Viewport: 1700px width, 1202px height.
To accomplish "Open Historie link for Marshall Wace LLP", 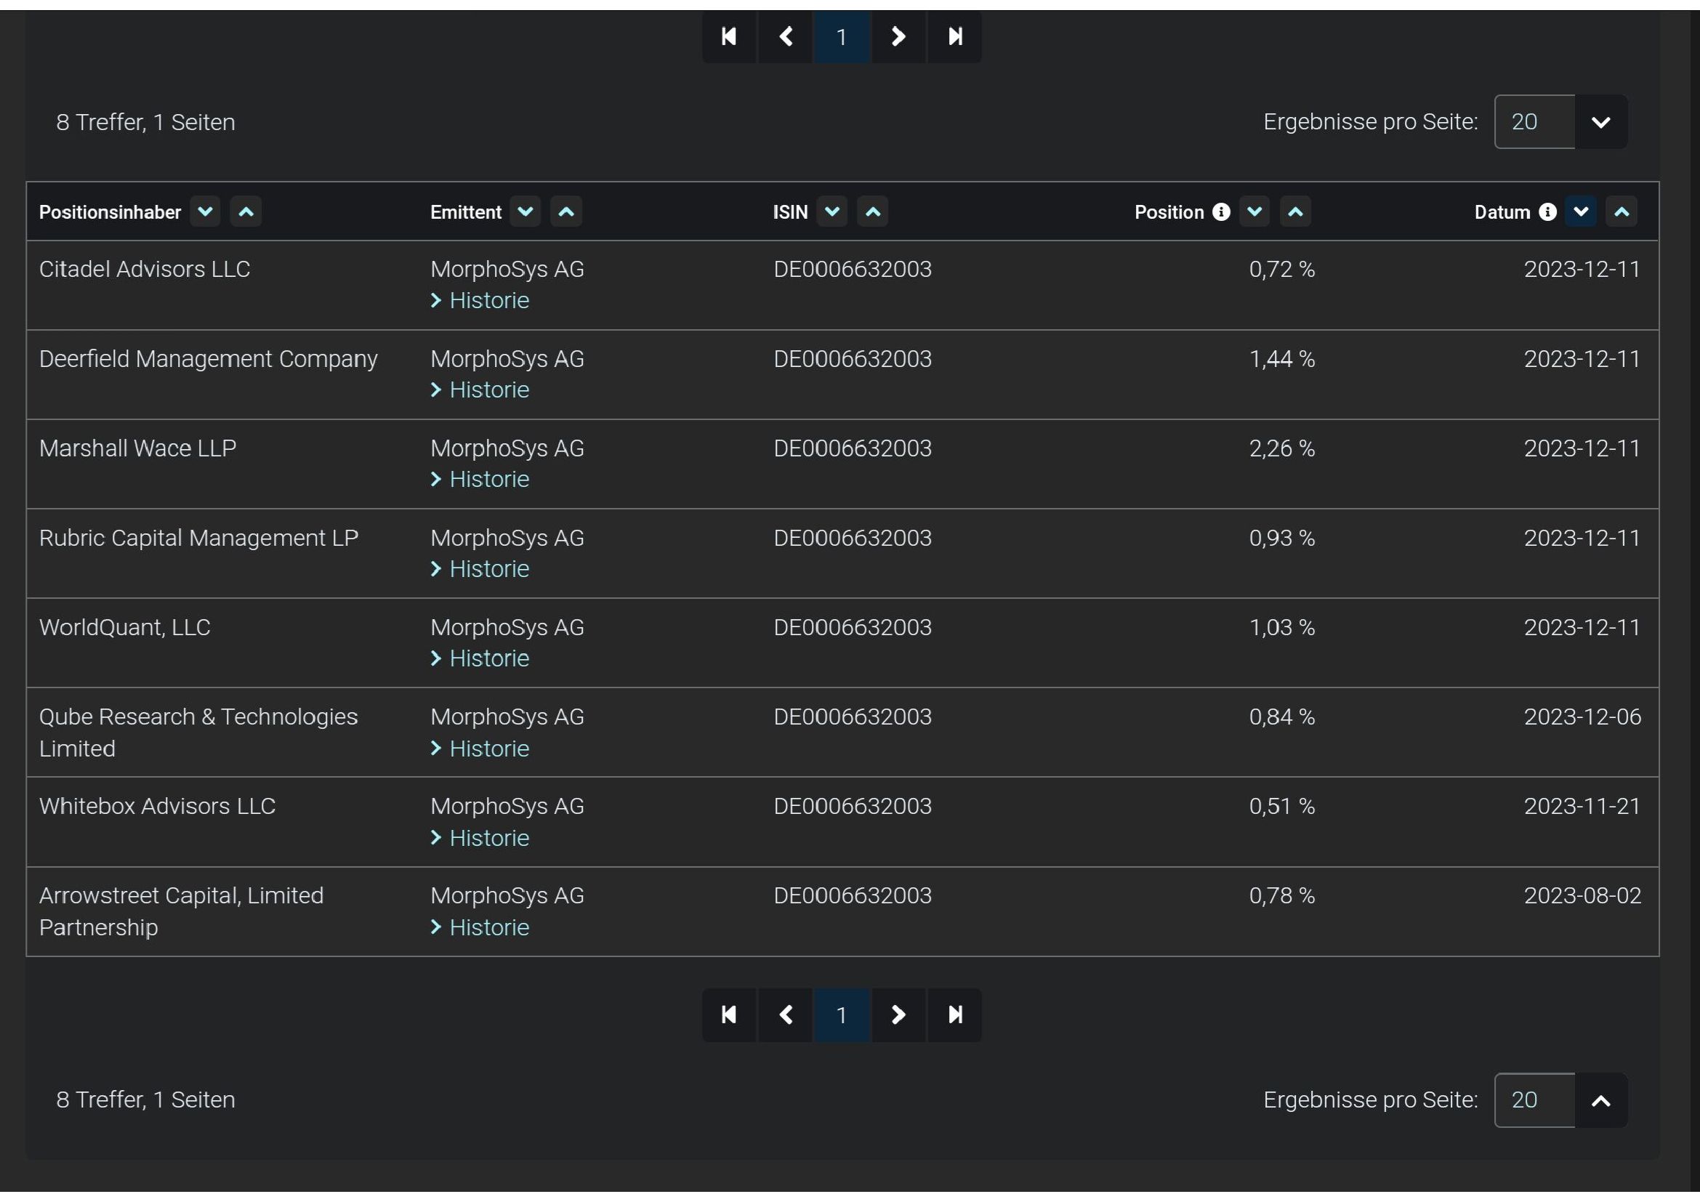I will click(488, 480).
